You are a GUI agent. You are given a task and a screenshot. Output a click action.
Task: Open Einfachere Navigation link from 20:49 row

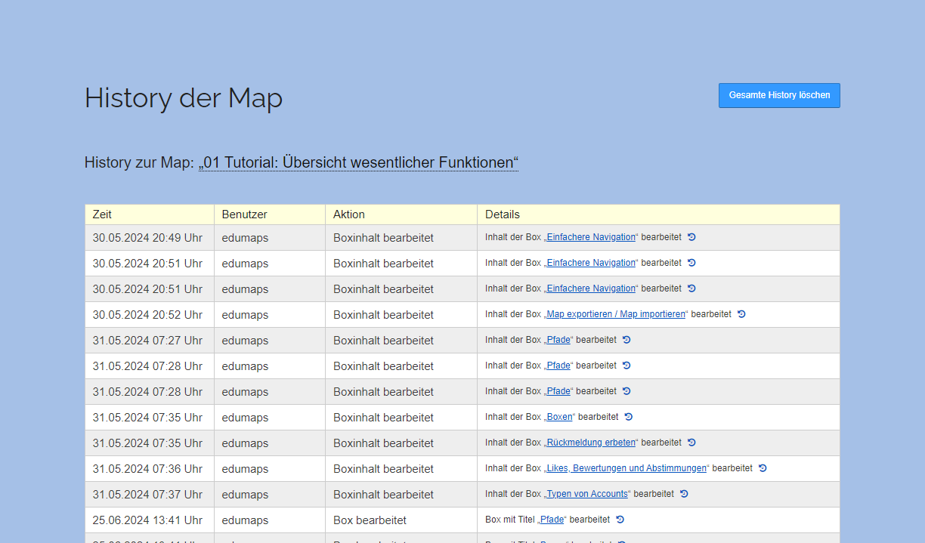[x=591, y=237]
